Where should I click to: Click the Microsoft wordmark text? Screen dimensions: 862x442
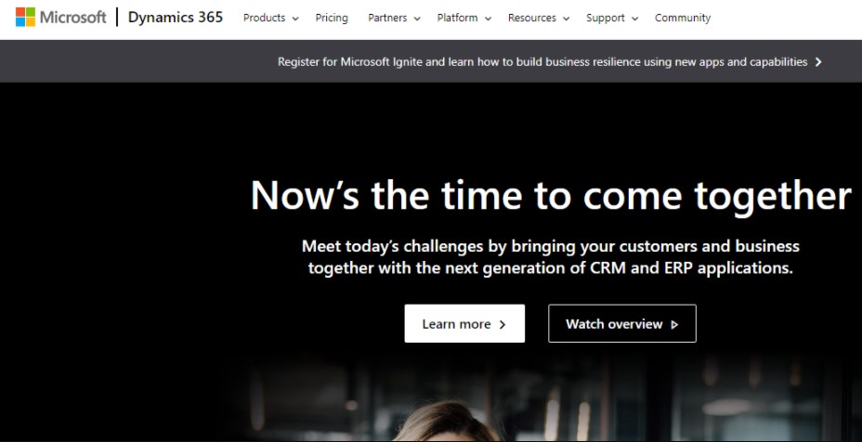[72, 17]
